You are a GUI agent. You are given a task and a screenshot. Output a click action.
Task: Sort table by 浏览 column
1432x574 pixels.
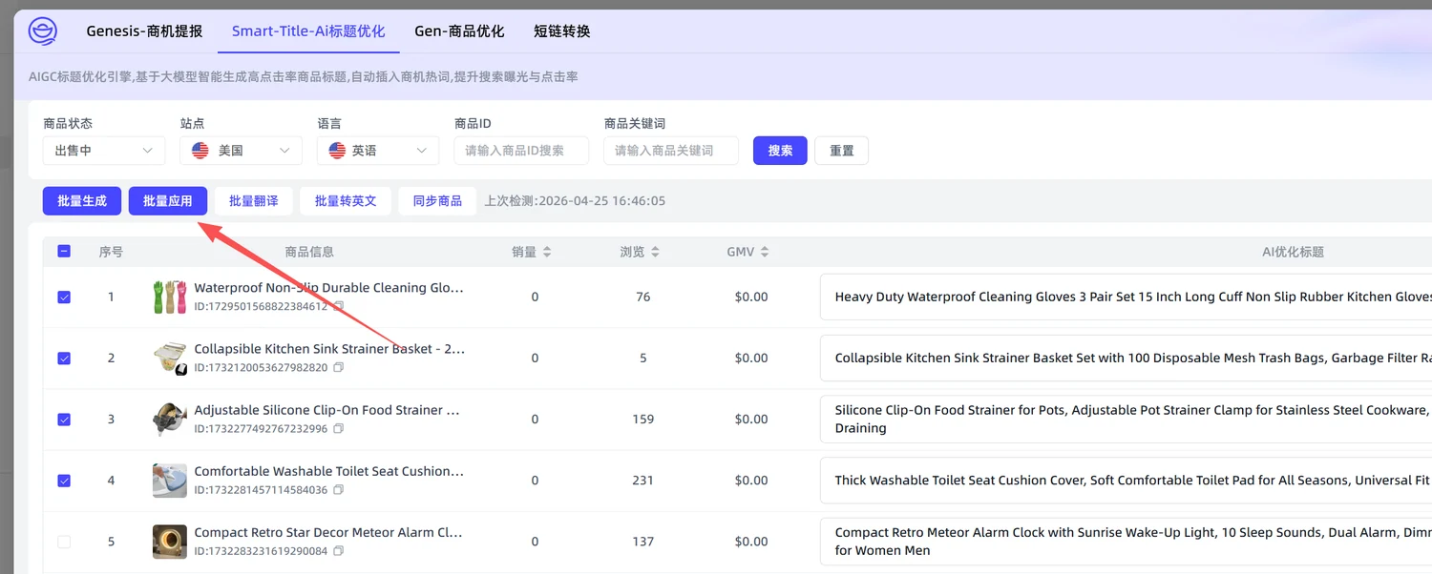654,252
